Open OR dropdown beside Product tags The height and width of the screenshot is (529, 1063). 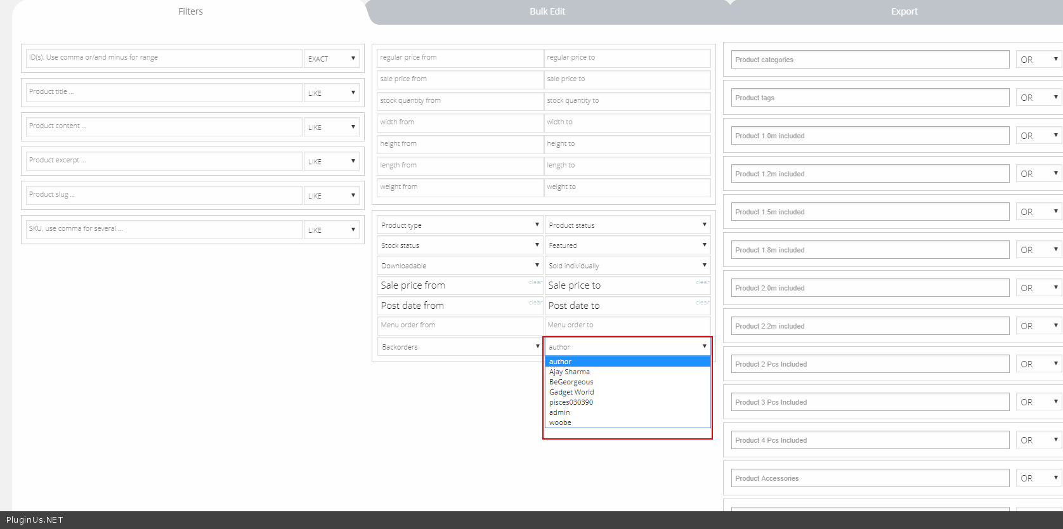(1038, 98)
